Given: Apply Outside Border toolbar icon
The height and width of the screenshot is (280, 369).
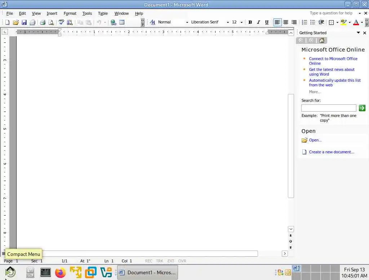Looking at the screenshot, I should (x=332, y=22).
